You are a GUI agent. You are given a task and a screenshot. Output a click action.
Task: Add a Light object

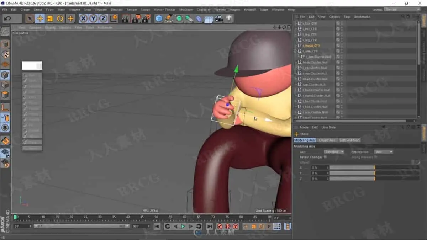229,18
